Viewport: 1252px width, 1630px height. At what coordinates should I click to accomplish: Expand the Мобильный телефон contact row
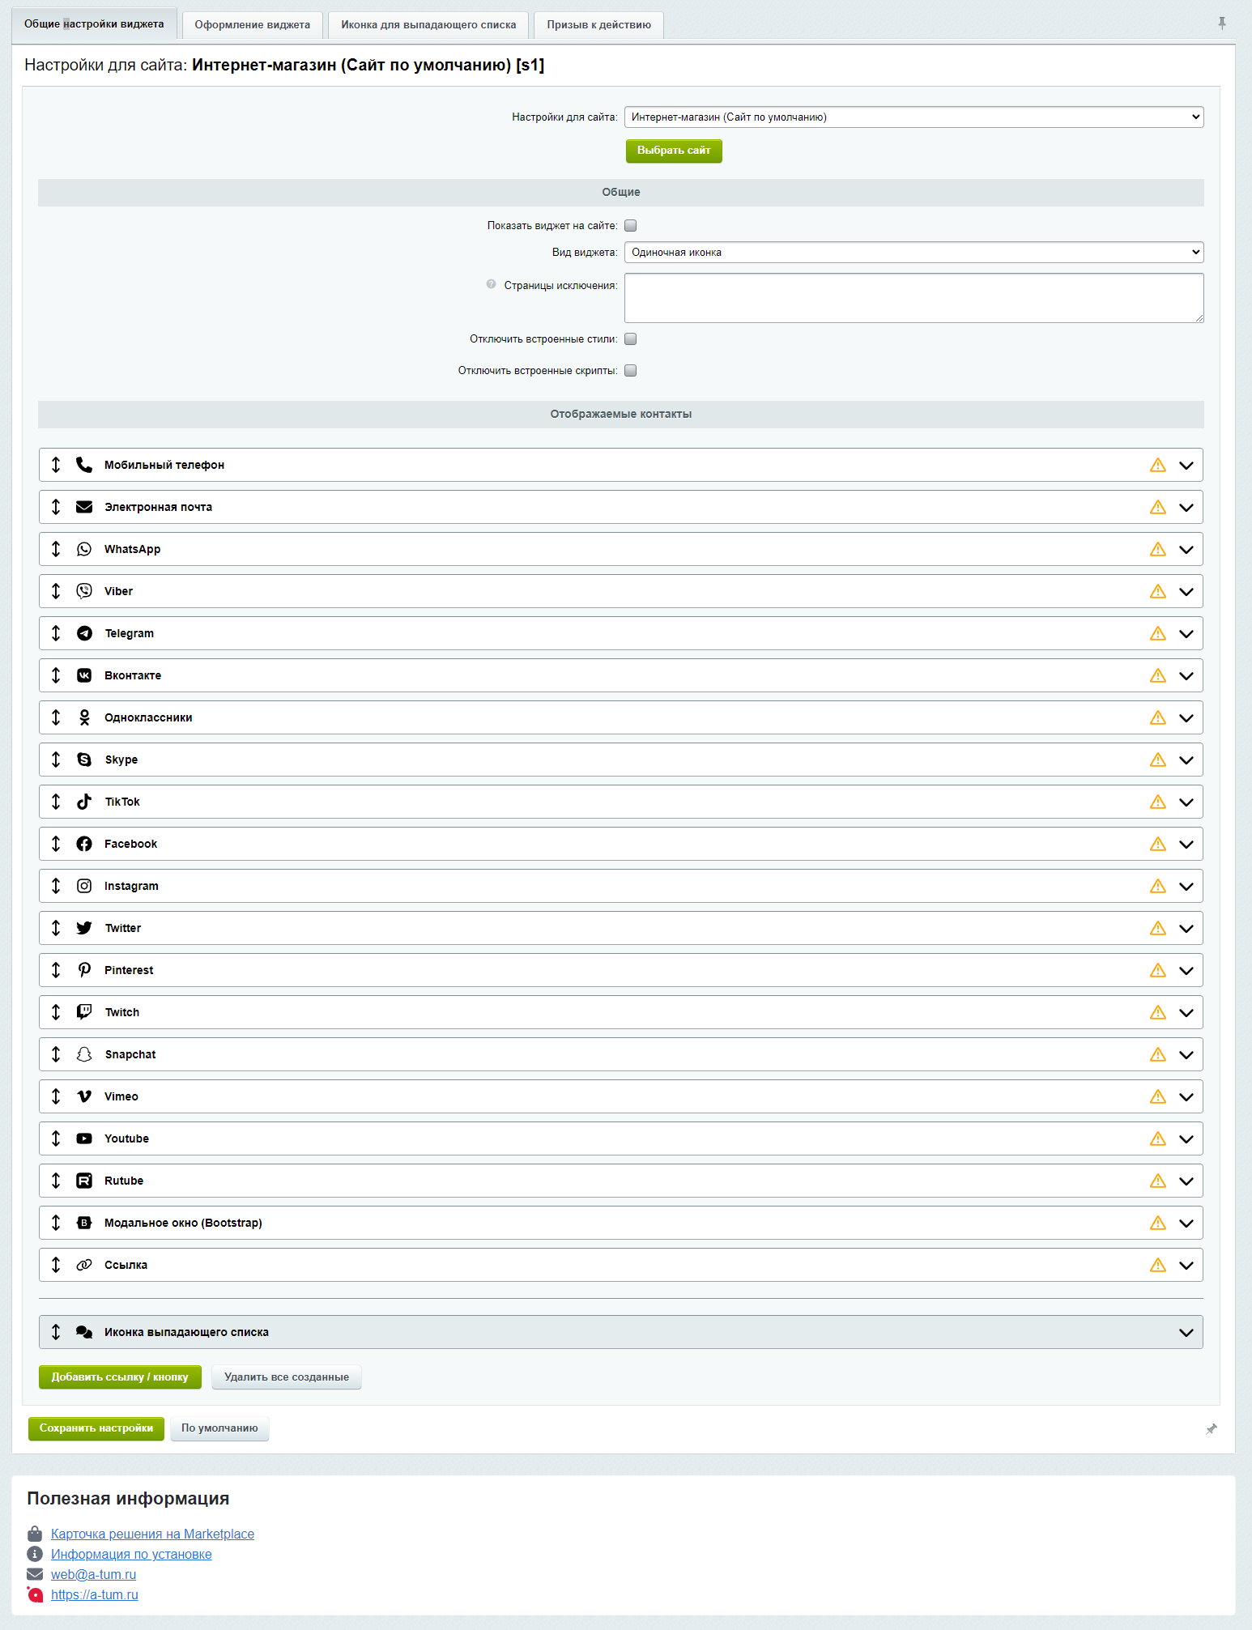click(x=1186, y=466)
